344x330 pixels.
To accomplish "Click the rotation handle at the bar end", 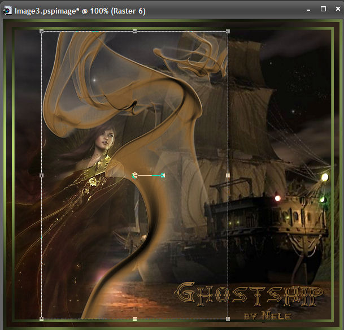I will (x=163, y=176).
